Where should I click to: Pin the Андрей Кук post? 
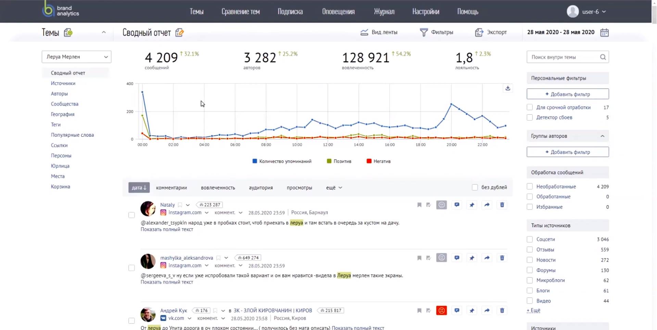472,310
